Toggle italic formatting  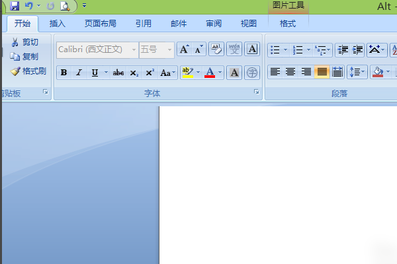79,73
